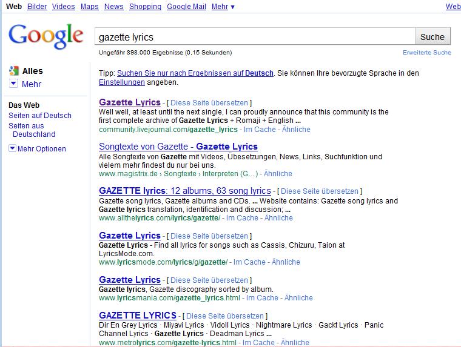Expand the Mehr arrow under Alles
Screen dimensions: 461x347
(x=13, y=84)
